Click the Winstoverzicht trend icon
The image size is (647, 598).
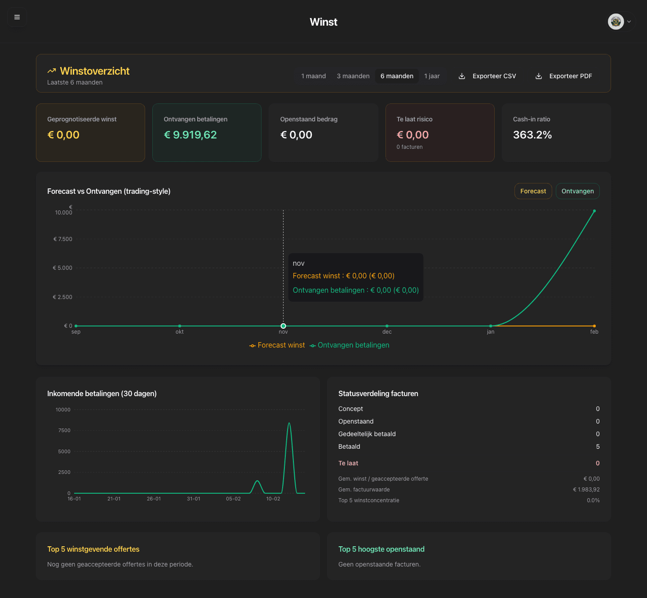tap(52, 71)
